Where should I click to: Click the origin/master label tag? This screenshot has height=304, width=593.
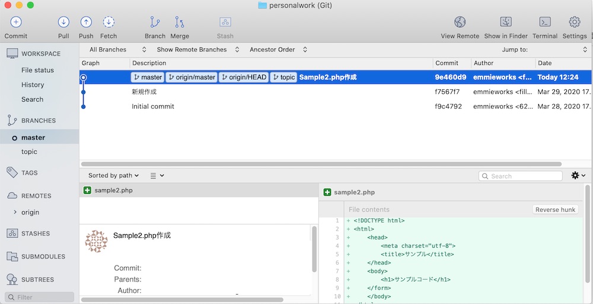(x=192, y=77)
